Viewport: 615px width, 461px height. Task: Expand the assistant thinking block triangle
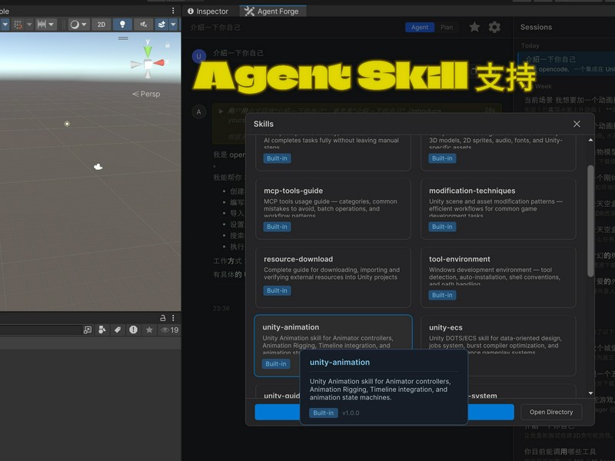point(221,111)
